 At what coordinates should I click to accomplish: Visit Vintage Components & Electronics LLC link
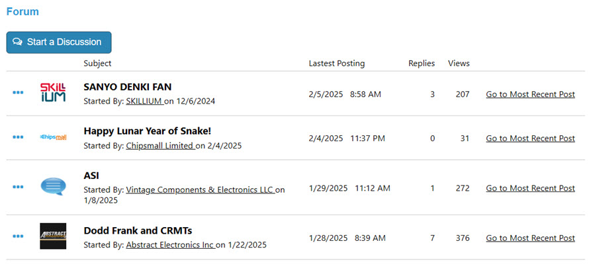(199, 190)
